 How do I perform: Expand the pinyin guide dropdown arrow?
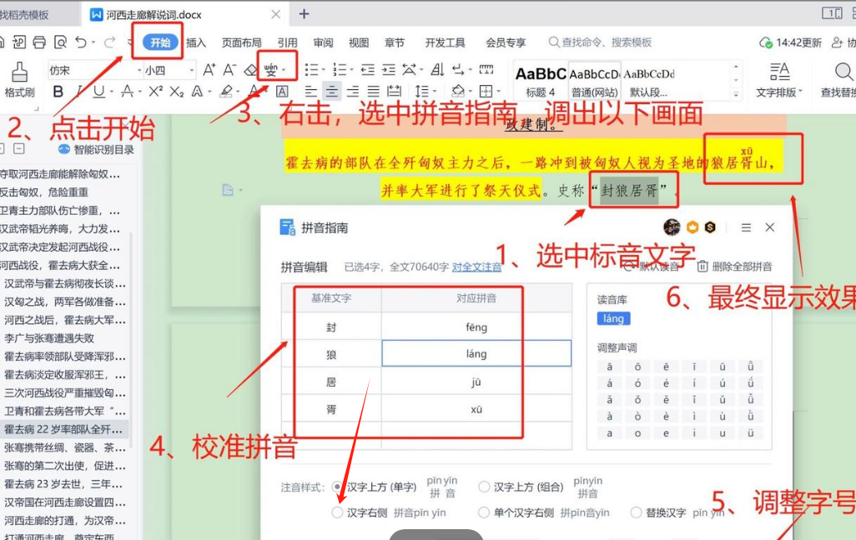point(284,70)
